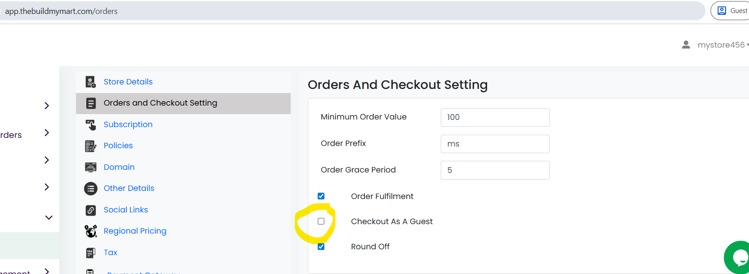
Task: Click the Tax receipt icon
Action: 91,253
